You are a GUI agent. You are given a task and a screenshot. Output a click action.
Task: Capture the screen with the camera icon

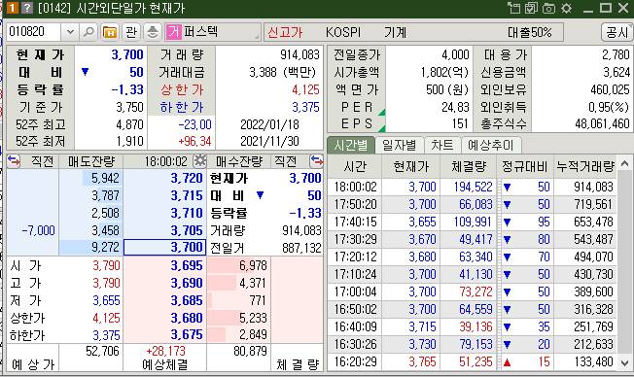pyautogui.click(x=548, y=8)
